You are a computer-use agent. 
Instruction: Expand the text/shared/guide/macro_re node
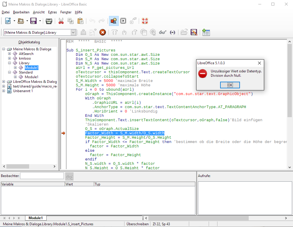(3, 86)
